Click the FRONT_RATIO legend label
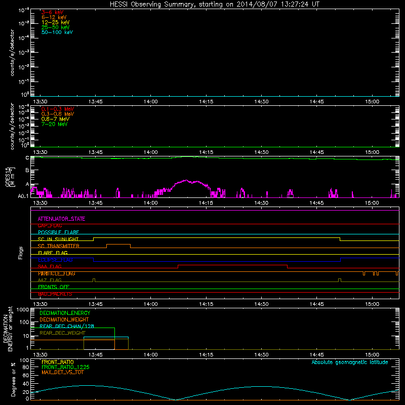Viewport: 405px width, 405px height. 58,362
